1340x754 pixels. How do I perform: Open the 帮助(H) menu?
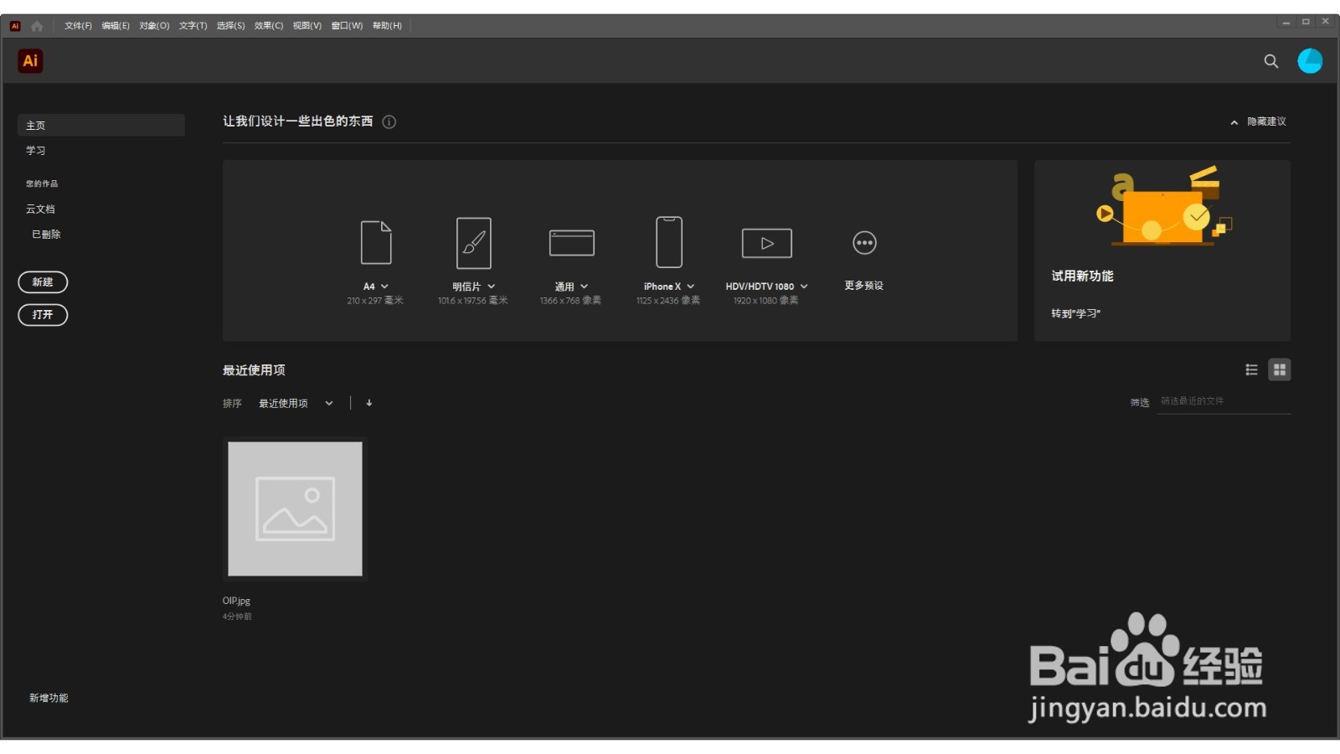point(387,26)
